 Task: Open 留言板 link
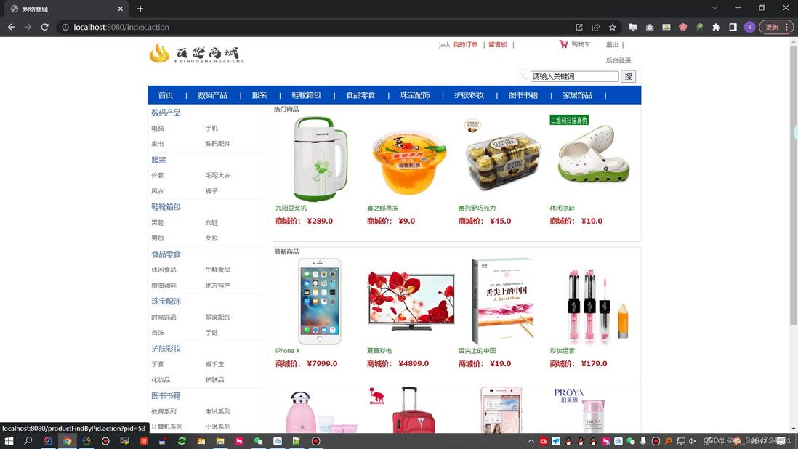click(x=498, y=45)
